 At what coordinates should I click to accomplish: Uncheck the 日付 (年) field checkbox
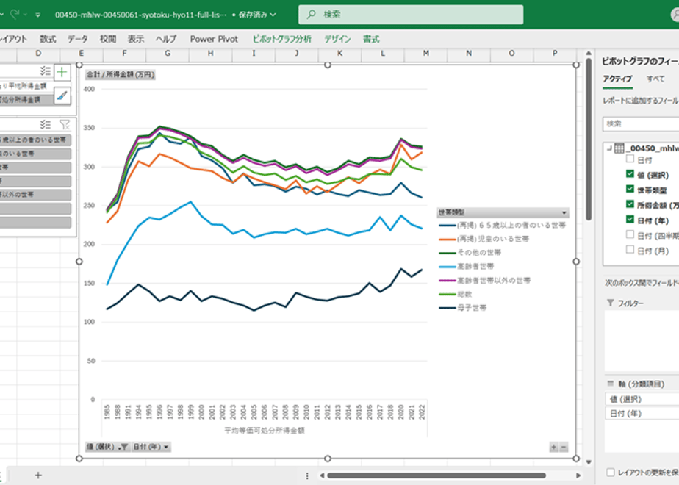pos(630,220)
